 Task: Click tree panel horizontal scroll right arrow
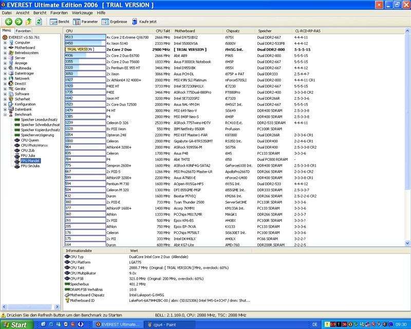click(57, 307)
